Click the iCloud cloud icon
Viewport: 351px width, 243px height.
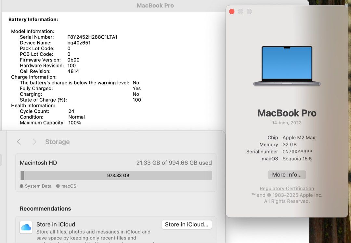point(26,227)
